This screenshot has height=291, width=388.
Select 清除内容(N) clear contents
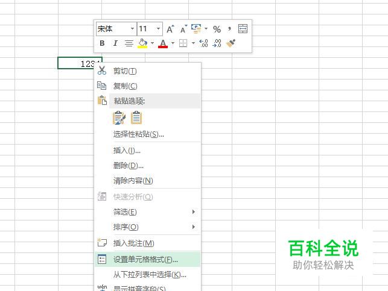point(147,181)
